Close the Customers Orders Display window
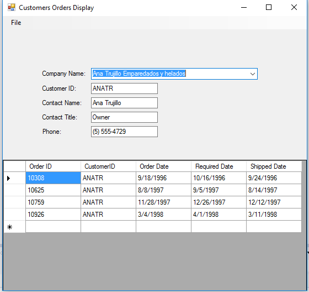 [x=294, y=8]
